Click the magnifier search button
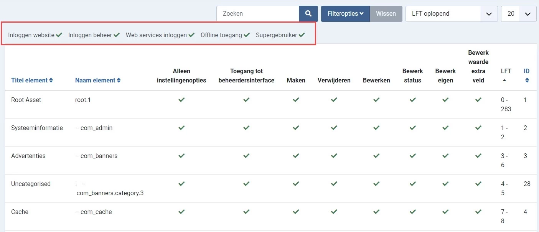The image size is (539, 232). click(308, 14)
